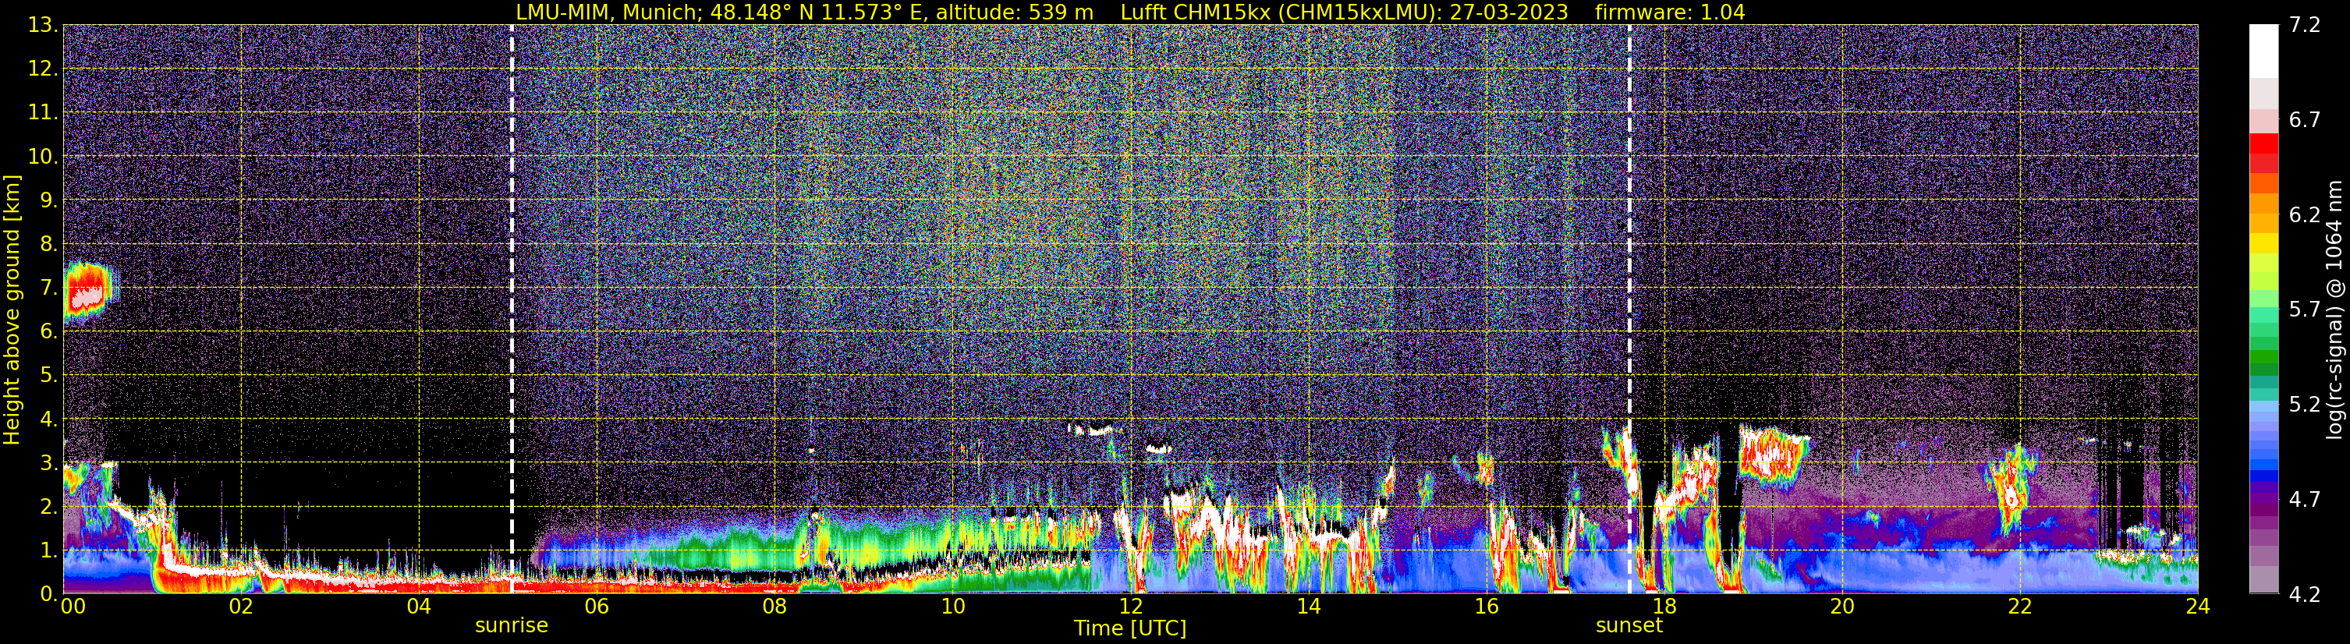Click height axis tick label '3.'
Viewport: 2350px width, 644px height.
pyautogui.click(x=49, y=462)
